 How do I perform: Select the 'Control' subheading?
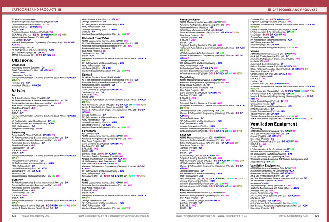[x=87, y=75]
